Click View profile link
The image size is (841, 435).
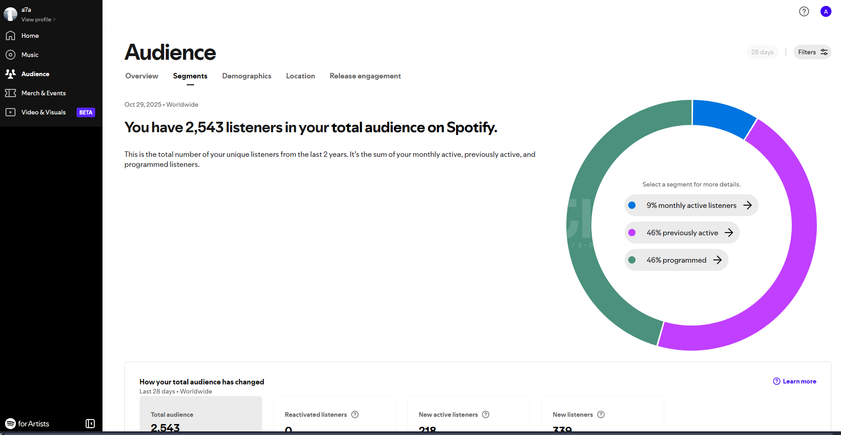[x=38, y=20]
